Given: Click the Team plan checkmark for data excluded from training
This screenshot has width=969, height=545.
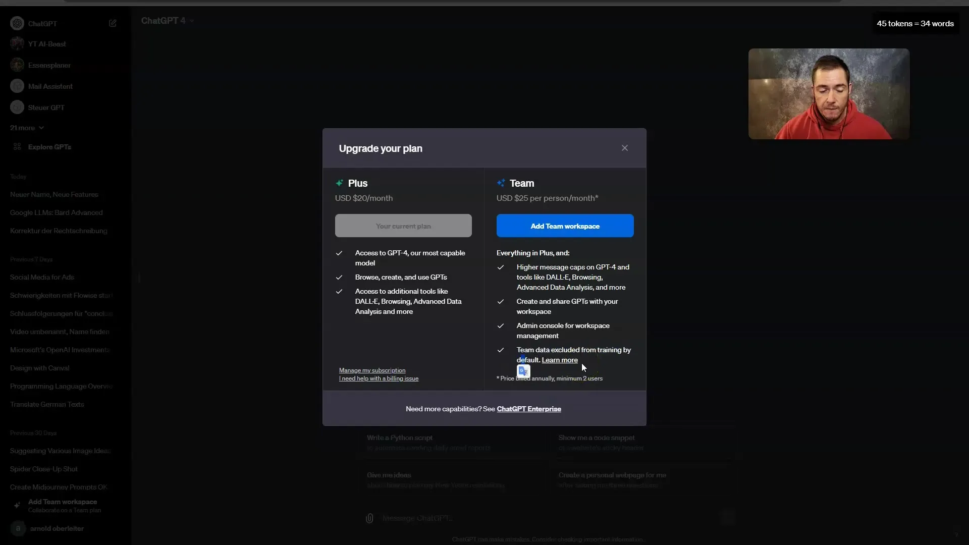Looking at the screenshot, I should 501,349.
